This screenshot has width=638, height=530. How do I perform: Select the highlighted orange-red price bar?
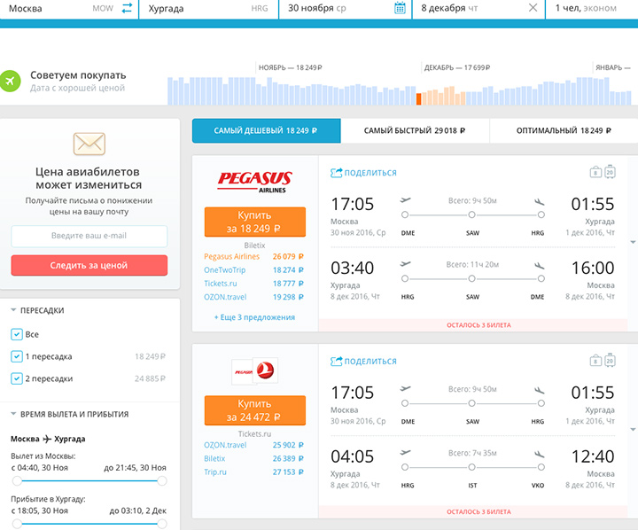[418, 99]
